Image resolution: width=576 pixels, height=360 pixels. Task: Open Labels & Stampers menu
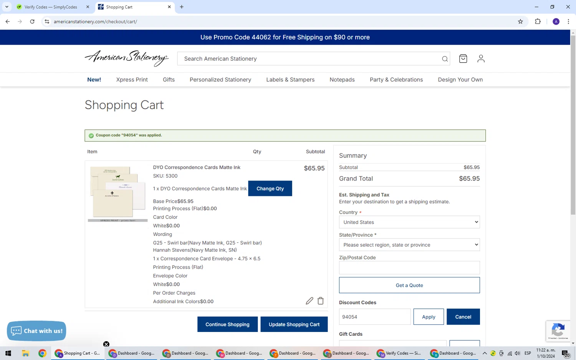tap(290, 80)
